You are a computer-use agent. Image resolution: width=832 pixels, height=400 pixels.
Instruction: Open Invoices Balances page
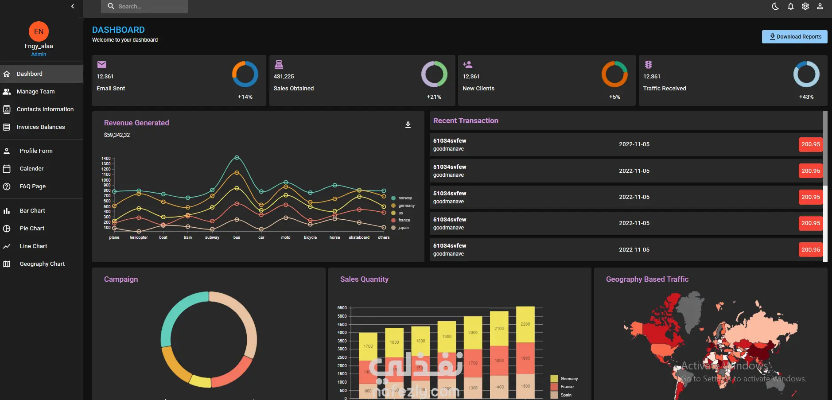click(41, 127)
